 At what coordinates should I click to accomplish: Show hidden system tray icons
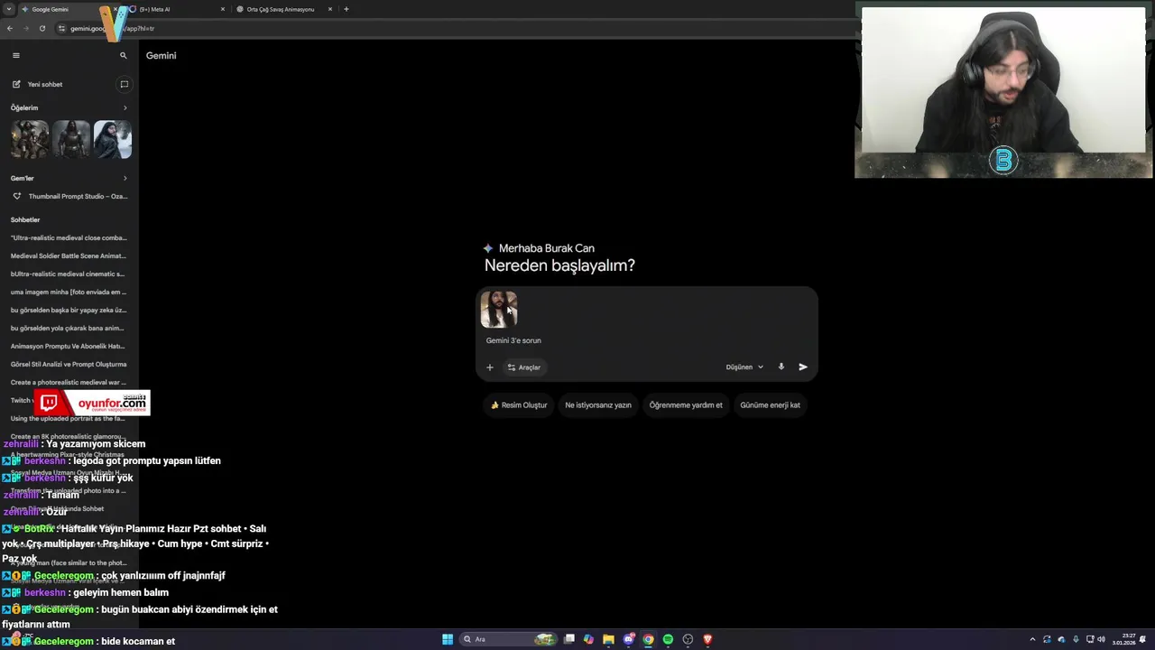click(1032, 639)
